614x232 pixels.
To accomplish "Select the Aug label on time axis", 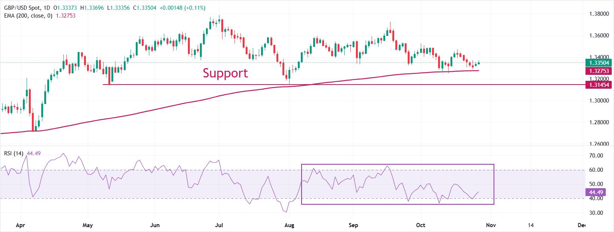I will tap(289, 225).
